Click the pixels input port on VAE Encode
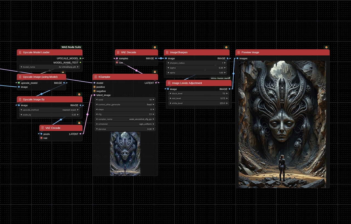 tap(41, 134)
